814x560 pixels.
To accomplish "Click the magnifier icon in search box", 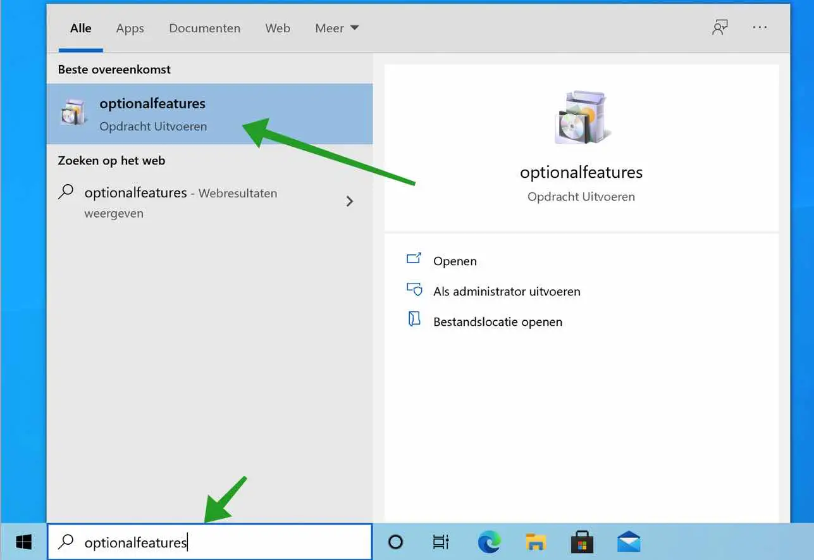I will pos(65,542).
